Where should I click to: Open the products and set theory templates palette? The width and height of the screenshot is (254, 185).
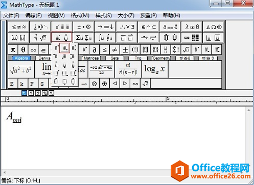pyautogui.click(x=170, y=38)
